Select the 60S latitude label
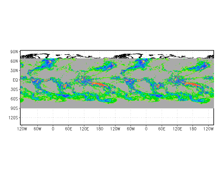Screen dimensions: 224x175 [x=14, y=99]
